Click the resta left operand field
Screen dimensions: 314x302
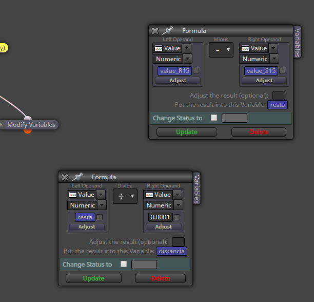coord(85,217)
